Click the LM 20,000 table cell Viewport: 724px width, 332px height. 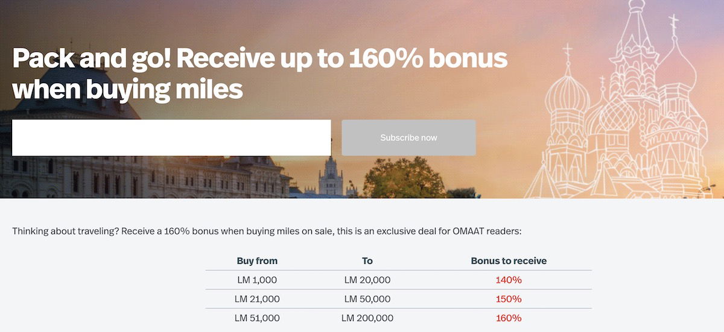coord(367,280)
